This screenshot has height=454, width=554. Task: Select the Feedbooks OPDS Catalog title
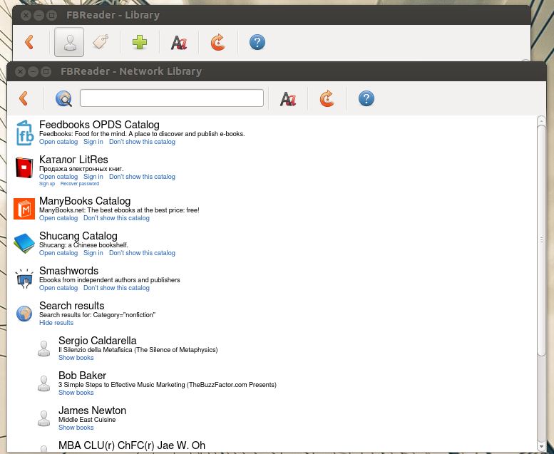pos(99,125)
